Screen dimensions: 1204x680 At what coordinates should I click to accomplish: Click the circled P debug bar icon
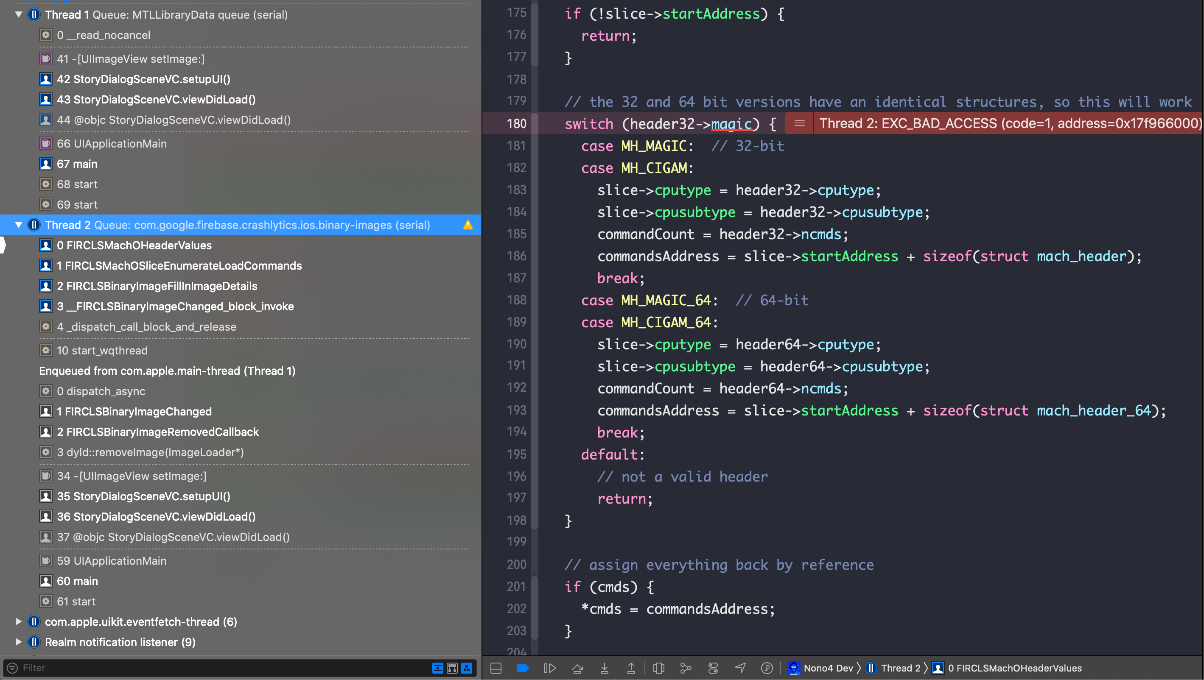pos(767,668)
